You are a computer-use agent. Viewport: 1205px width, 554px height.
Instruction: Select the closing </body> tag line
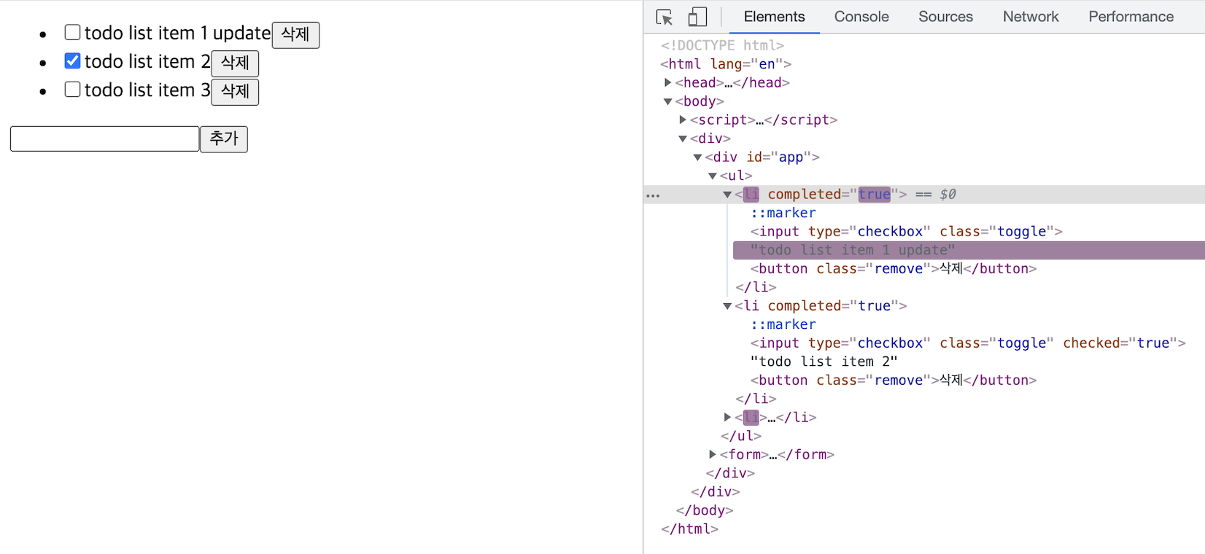pos(705,510)
